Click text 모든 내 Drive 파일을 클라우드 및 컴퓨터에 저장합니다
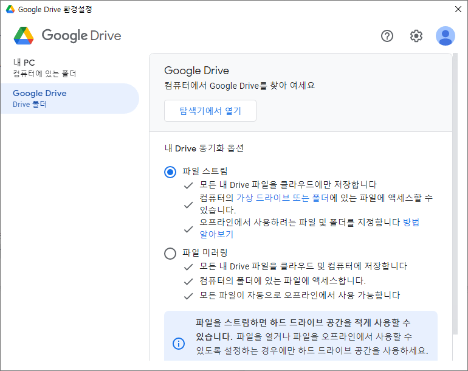468x371 pixels. (303, 266)
